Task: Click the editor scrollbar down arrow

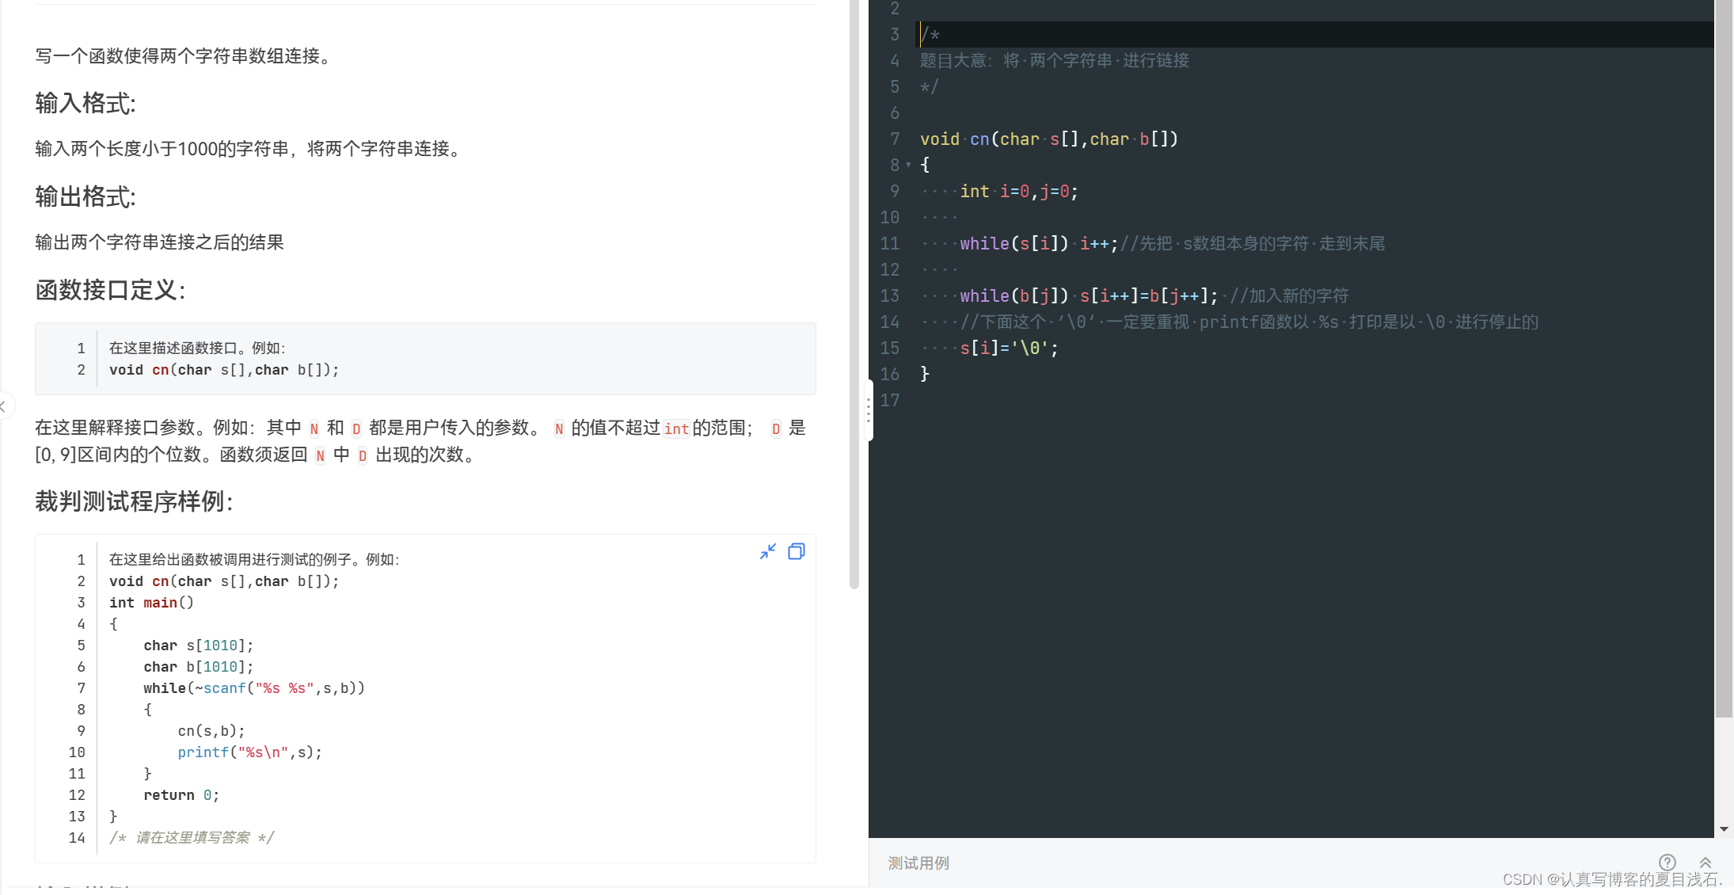Action: (x=1724, y=829)
